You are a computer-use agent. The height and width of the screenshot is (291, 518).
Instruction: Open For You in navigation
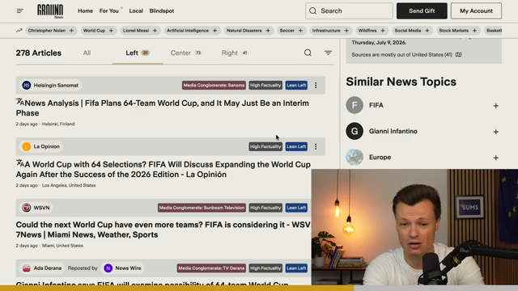(x=109, y=11)
